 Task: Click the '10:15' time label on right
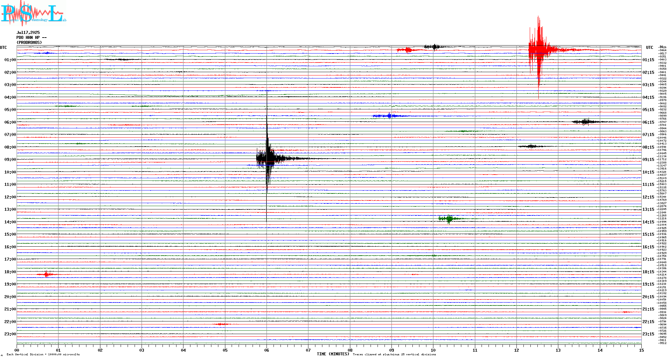(x=648, y=172)
